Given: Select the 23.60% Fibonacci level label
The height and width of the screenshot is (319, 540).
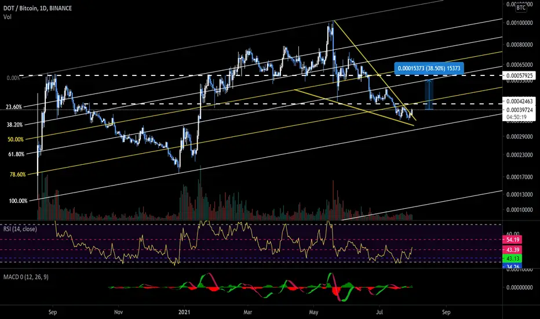Looking at the screenshot, I should (14, 107).
